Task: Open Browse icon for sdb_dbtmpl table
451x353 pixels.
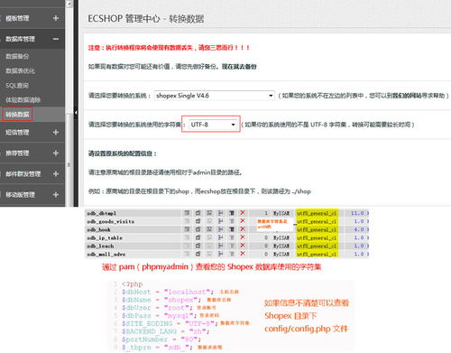Action: click(187, 213)
